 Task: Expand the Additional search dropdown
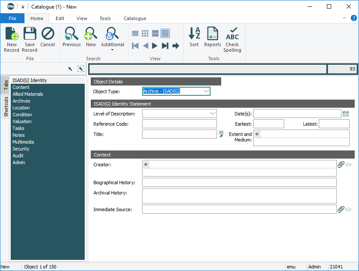pyautogui.click(x=112, y=50)
